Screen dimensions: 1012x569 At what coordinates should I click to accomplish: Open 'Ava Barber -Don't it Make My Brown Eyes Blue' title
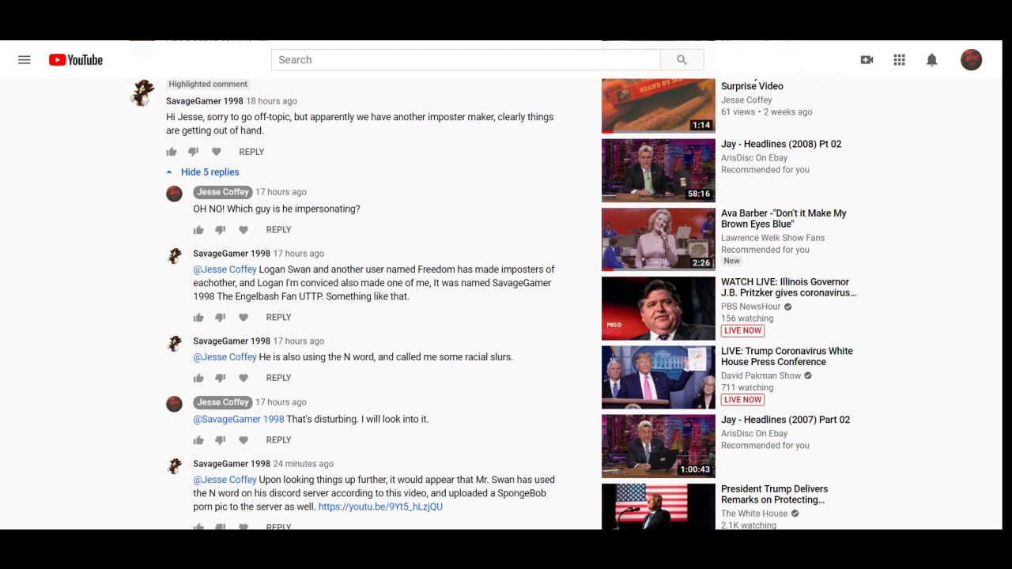(x=784, y=219)
